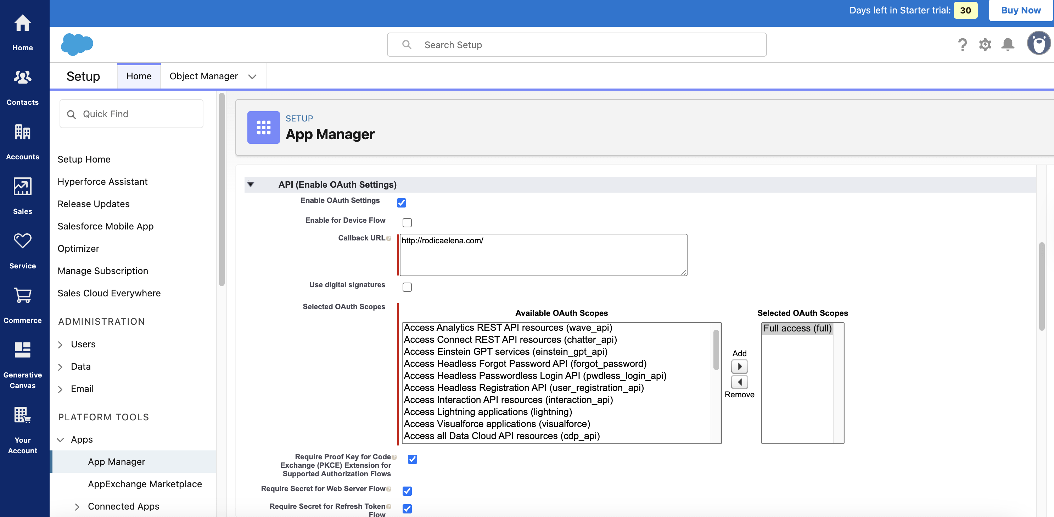
Task: Uncheck Require Secret for Web Server Flow
Action: (407, 491)
